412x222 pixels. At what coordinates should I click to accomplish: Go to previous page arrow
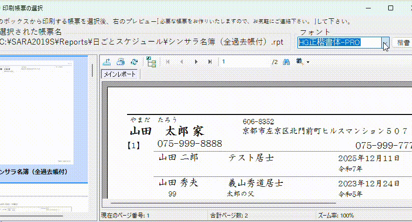(x=182, y=62)
